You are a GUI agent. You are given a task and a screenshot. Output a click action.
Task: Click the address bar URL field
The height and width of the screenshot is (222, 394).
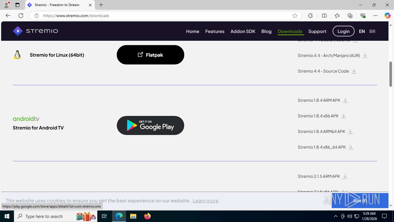[165, 16]
